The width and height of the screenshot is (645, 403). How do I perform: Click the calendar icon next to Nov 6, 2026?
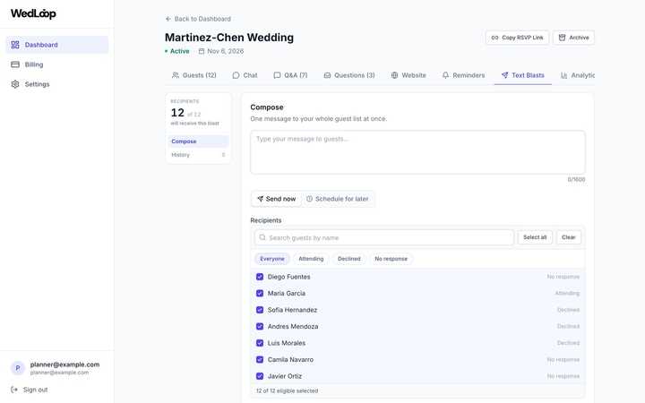click(x=202, y=51)
